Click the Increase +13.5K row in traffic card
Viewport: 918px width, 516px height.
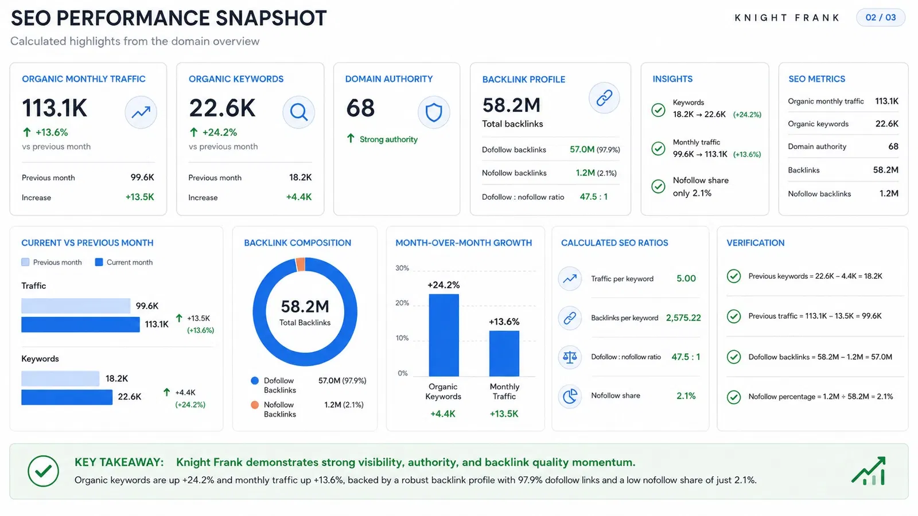click(88, 197)
